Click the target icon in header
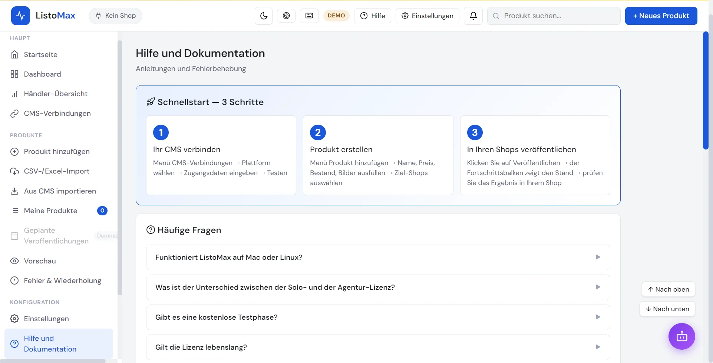Image resolution: width=713 pixels, height=363 pixels. pyautogui.click(x=286, y=16)
